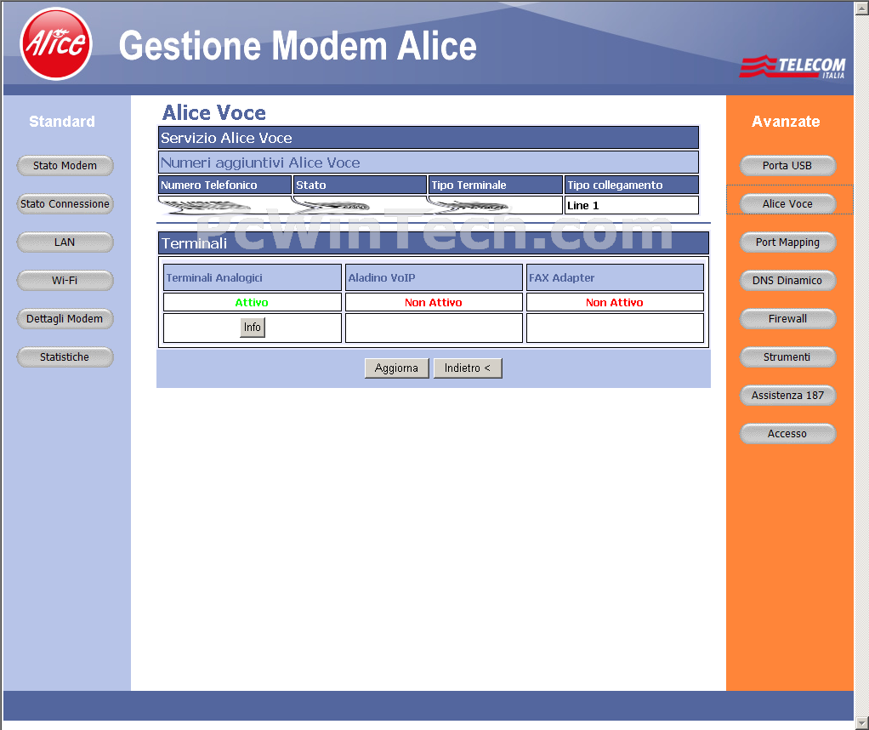Open the Wi-Fi settings
The width and height of the screenshot is (869, 730).
pyautogui.click(x=65, y=280)
